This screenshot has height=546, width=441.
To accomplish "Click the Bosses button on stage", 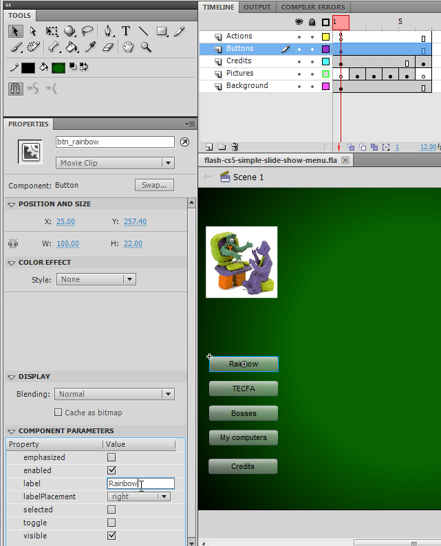I will tap(244, 413).
